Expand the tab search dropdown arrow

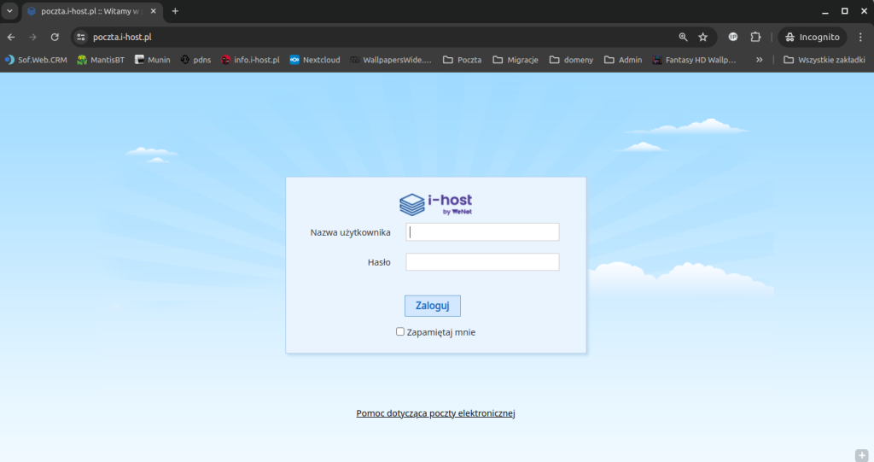9,11
